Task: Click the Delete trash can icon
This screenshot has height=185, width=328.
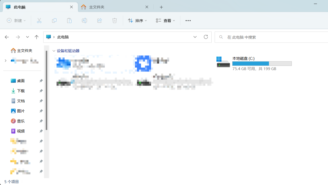Action: coord(115,21)
